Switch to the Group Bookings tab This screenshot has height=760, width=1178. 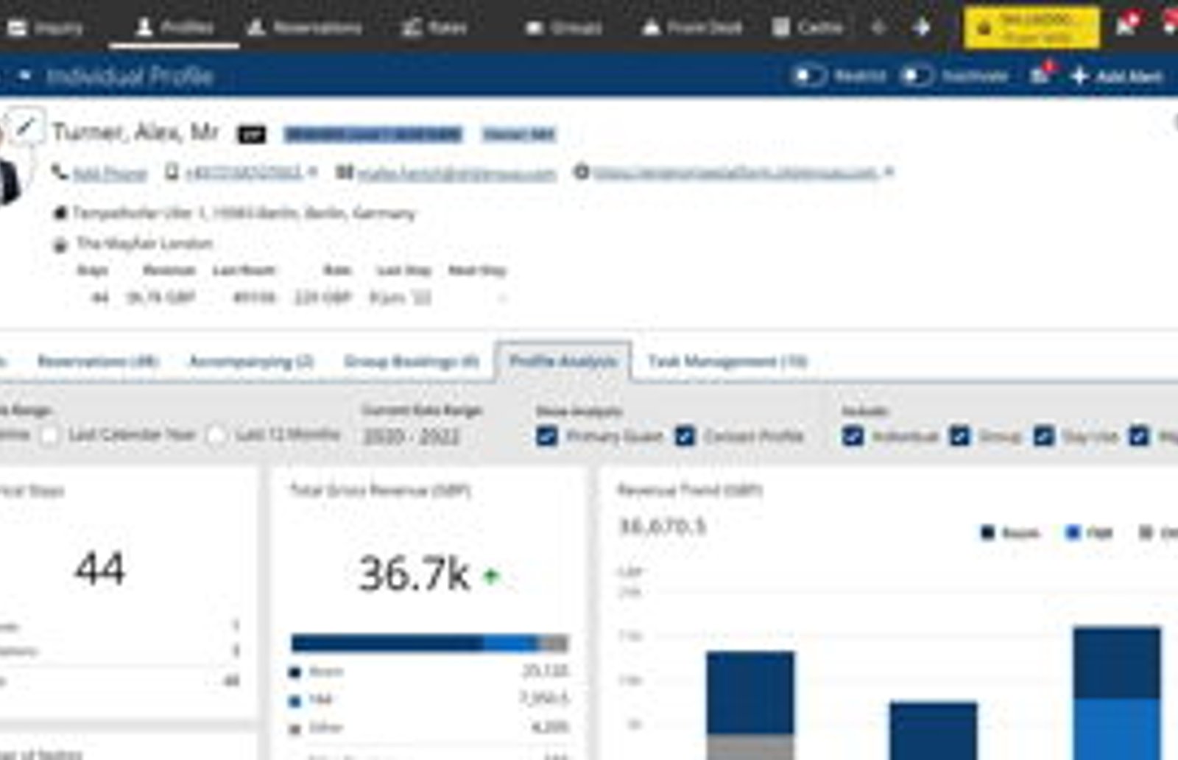coord(411,361)
